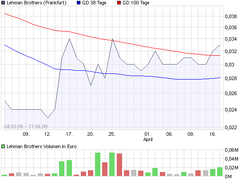The image size is (242, 180).
Task: Click the '0,026' price axis label
Action: [231, 93]
